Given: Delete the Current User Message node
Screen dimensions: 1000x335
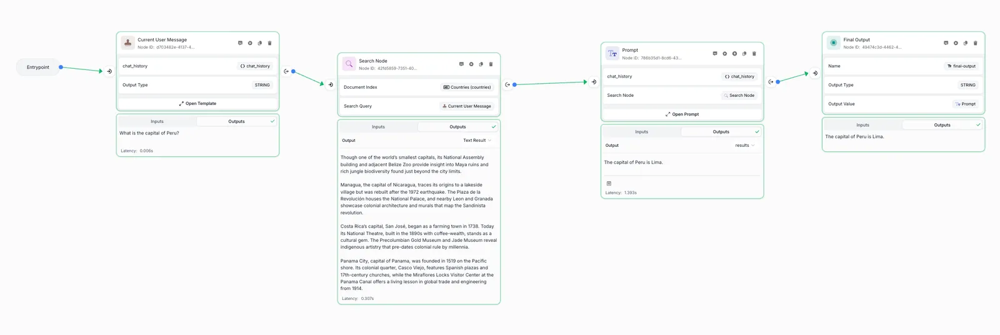Looking at the screenshot, I should point(270,43).
